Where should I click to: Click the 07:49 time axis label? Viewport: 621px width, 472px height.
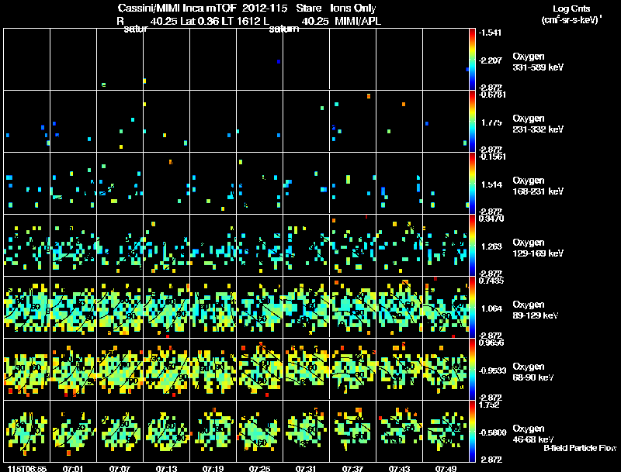[x=446, y=469]
